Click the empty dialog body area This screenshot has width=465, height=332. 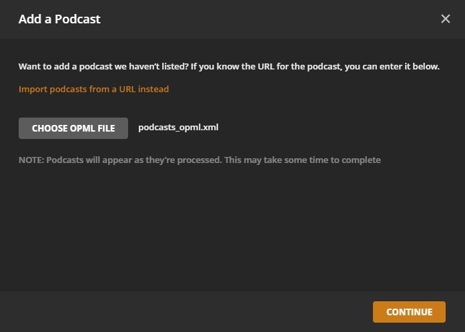pos(232,227)
